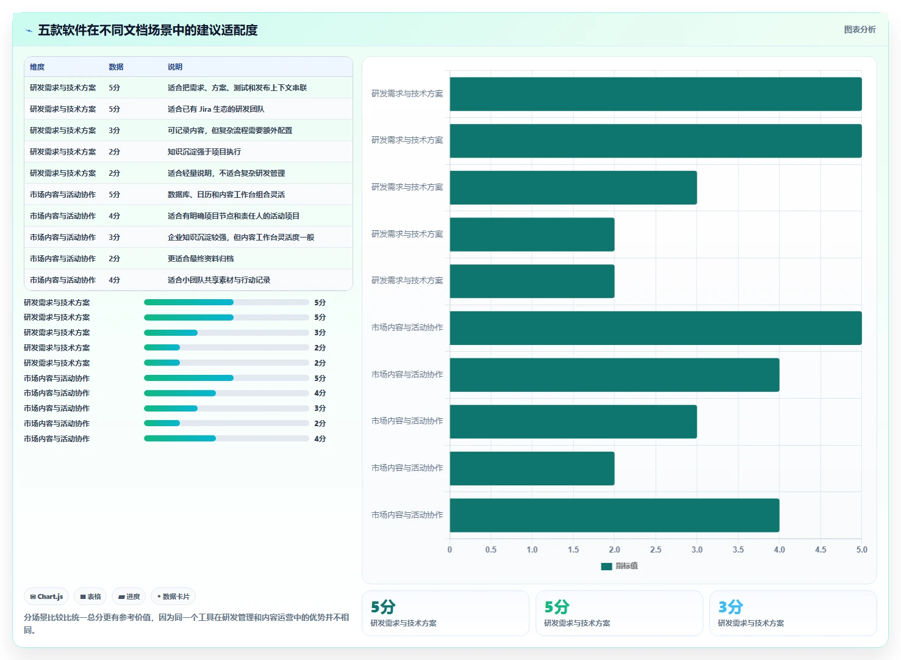Toggle the 指标值 legend color swatch
Screen dimensions: 901x660
point(606,566)
